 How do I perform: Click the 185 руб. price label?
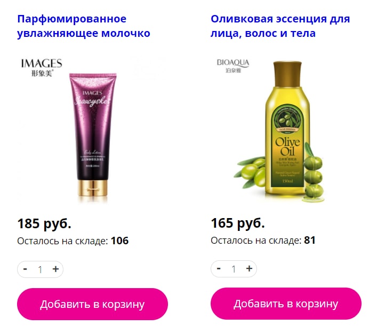tap(44, 223)
